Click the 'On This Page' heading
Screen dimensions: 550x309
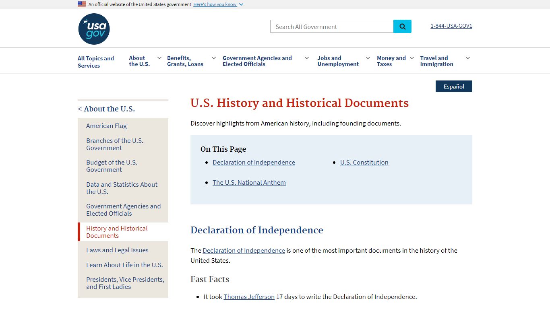[223, 149]
